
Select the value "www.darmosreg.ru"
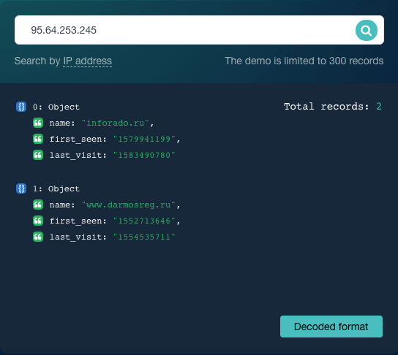tap(129, 205)
